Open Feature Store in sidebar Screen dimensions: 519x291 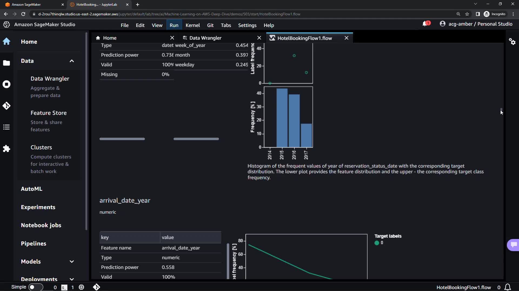[48, 113]
